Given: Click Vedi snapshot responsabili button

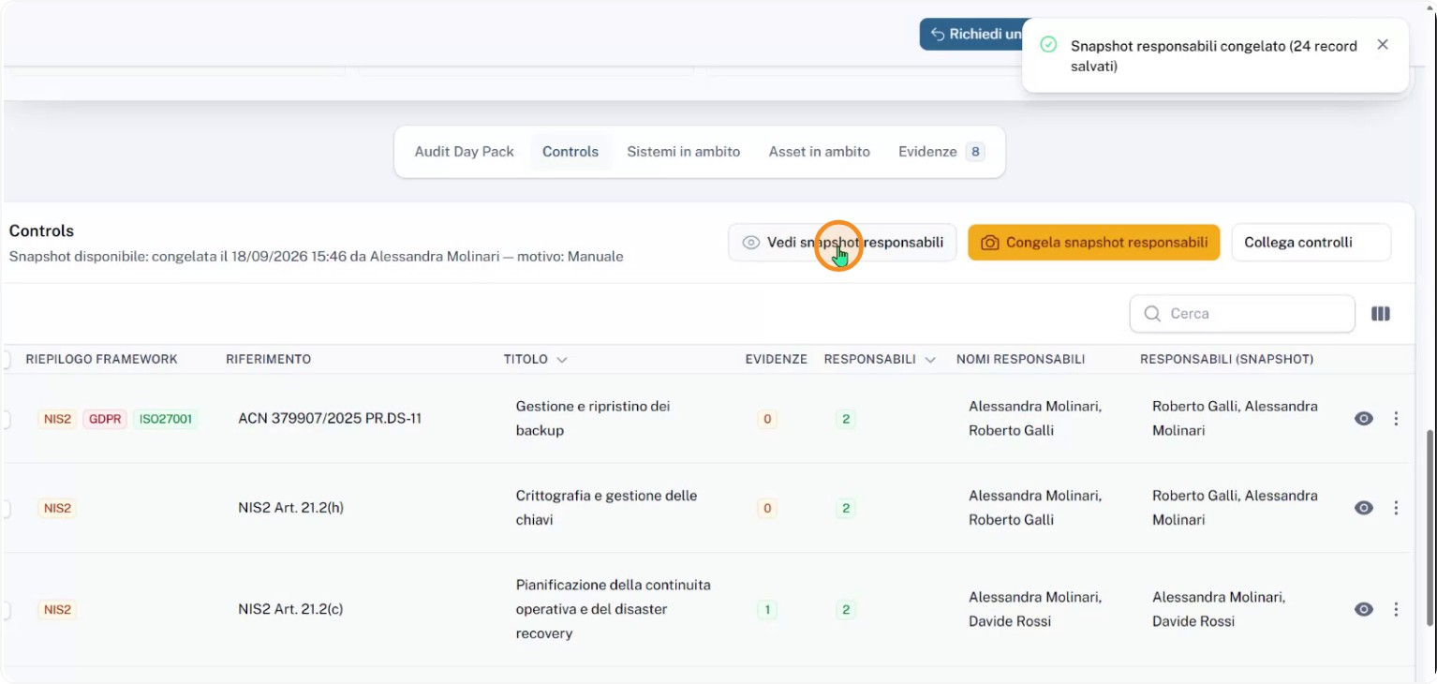Looking at the screenshot, I should [842, 243].
